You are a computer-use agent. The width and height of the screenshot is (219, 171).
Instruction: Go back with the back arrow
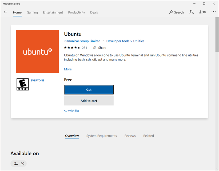pos(5,12)
